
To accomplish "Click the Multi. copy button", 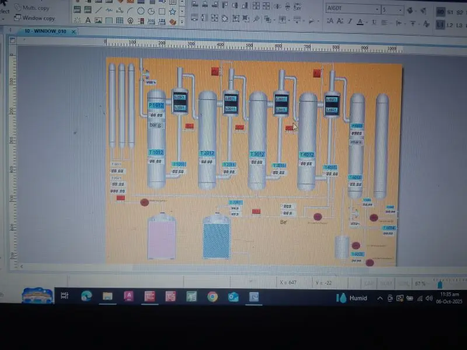I will [32, 8].
